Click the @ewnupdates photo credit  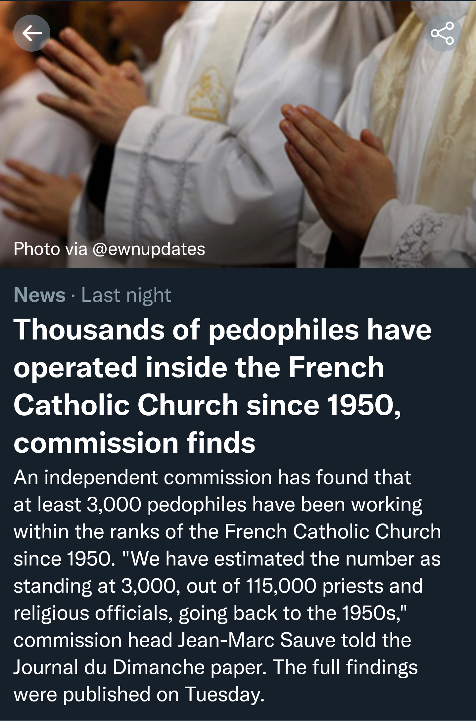[149, 249]
